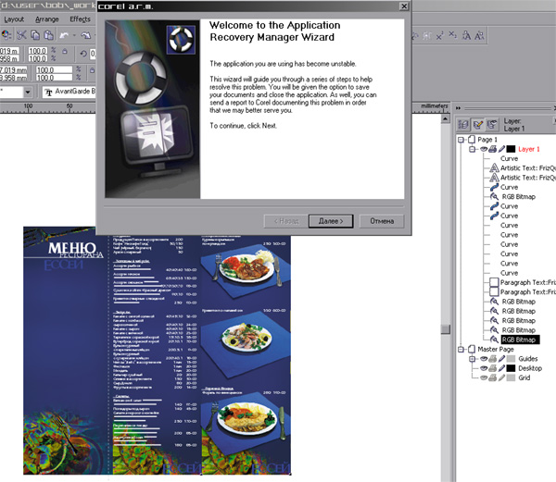Collapse the Layer 1 tree node
Image resolution: width=556 pixels, height=482 pixels.
[473, 149]
